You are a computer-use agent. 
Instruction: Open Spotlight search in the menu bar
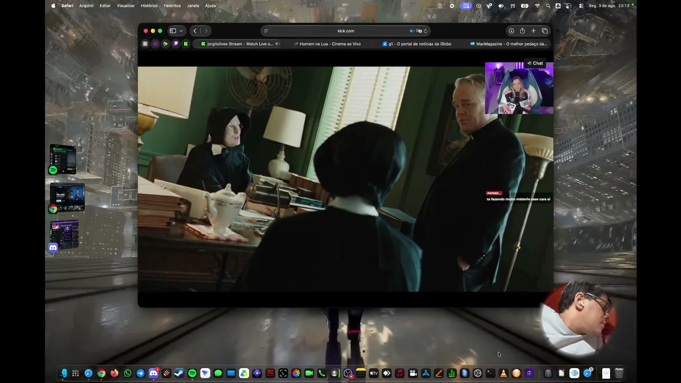coord(548,6)
